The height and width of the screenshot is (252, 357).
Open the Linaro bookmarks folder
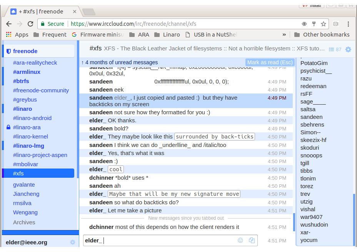point(167,35)
